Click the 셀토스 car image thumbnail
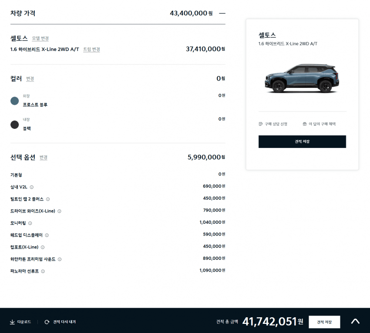Image resolution: width=370 pixels, height=333 pixels. click(302, 78)
